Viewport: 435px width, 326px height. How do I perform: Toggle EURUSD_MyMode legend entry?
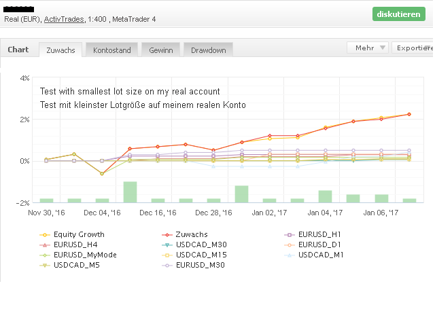[x=85, y=255]
